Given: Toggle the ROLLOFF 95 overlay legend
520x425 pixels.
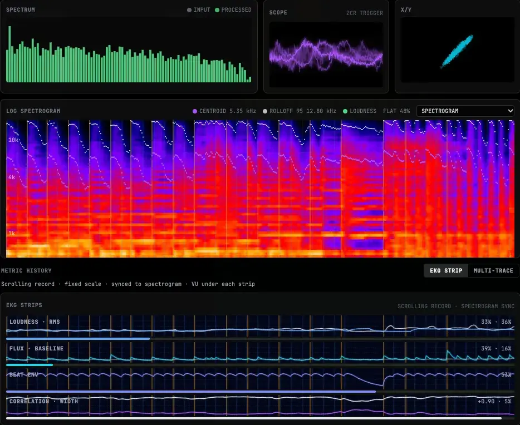Looking at the screenshot, I should 300,111.
